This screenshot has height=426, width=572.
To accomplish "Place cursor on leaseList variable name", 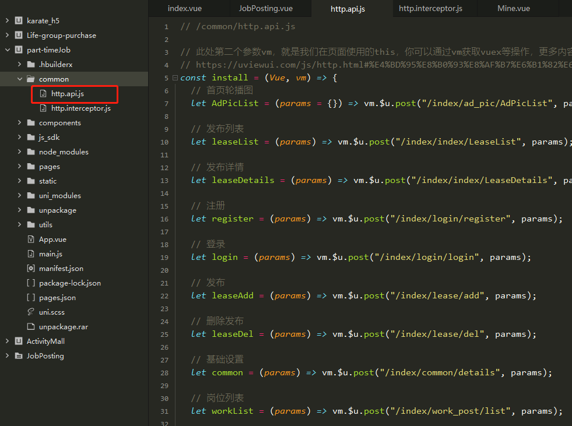I will pyautogui.click(x=235, y=142).
